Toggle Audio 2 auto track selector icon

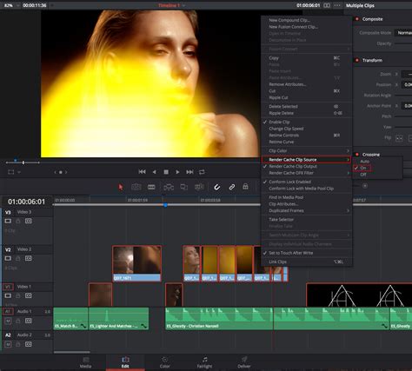click(x=28, y=344)
